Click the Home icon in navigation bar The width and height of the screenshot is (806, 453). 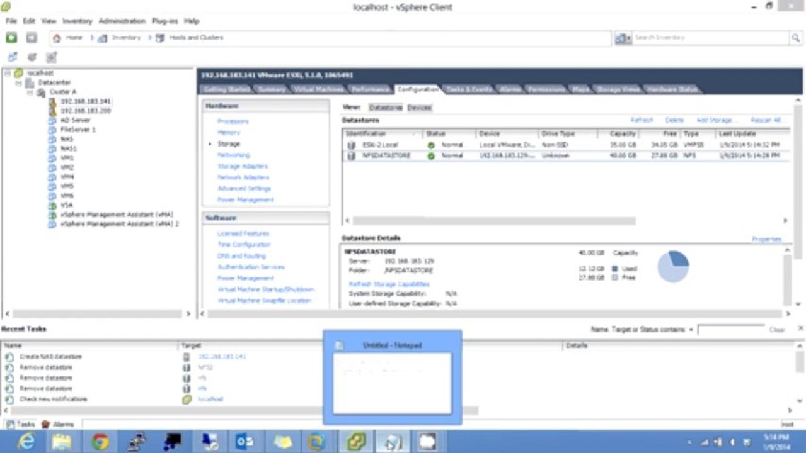[57, 38]
